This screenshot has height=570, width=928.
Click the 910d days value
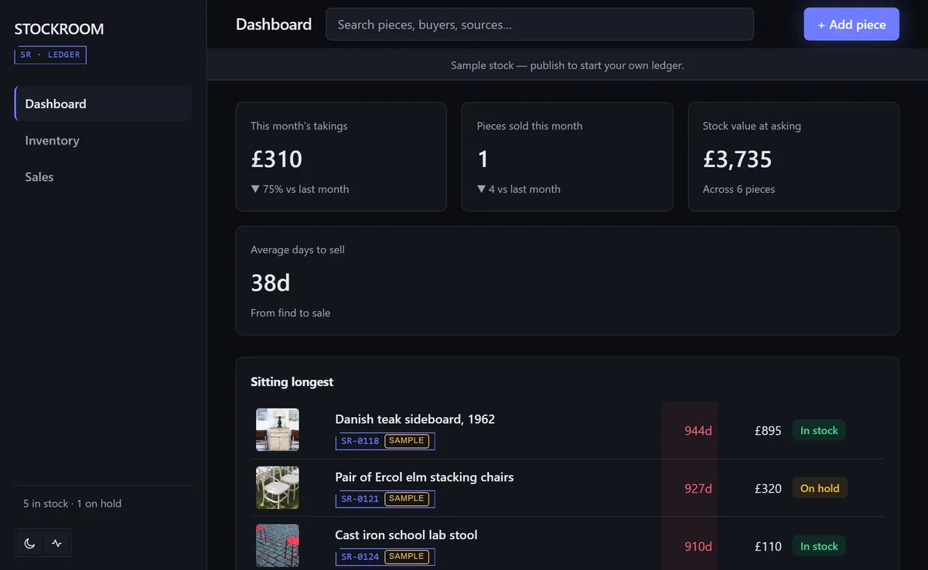pyautogui.click(x=698, y=546)
